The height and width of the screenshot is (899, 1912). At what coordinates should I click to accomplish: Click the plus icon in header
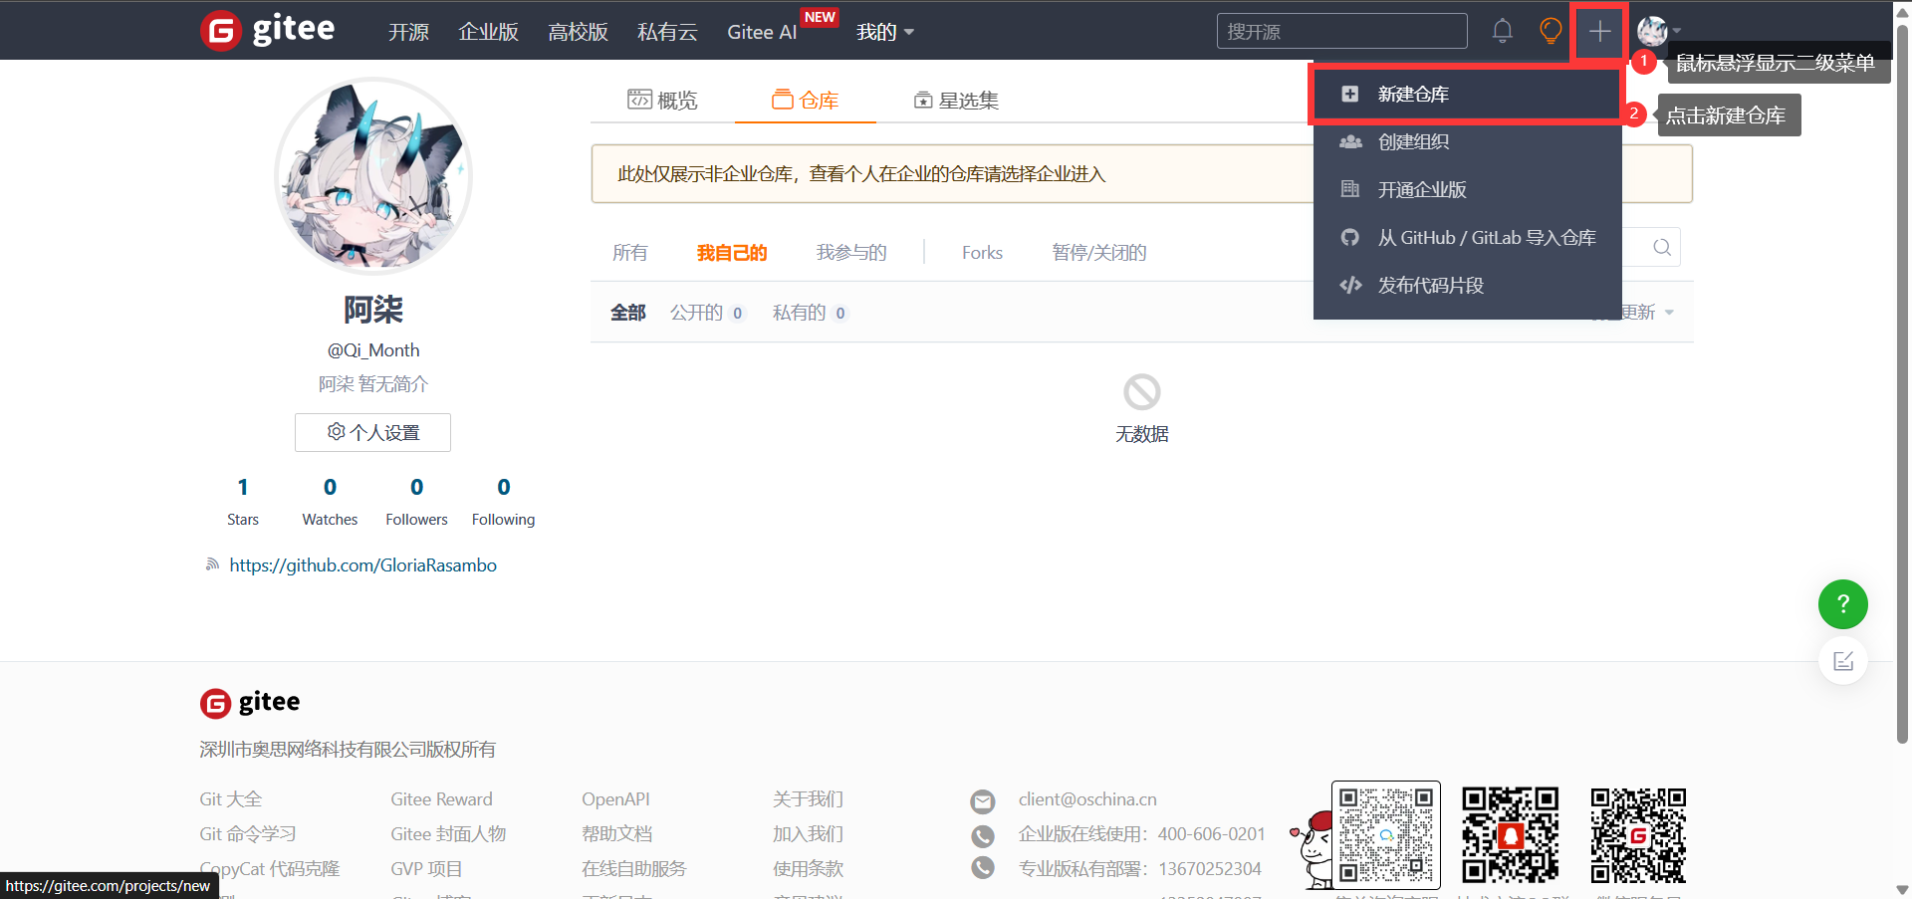(1599, 32)
